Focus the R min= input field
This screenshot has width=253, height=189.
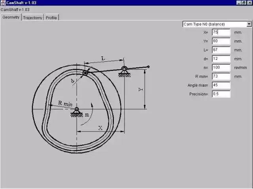[x=221, y=76]
